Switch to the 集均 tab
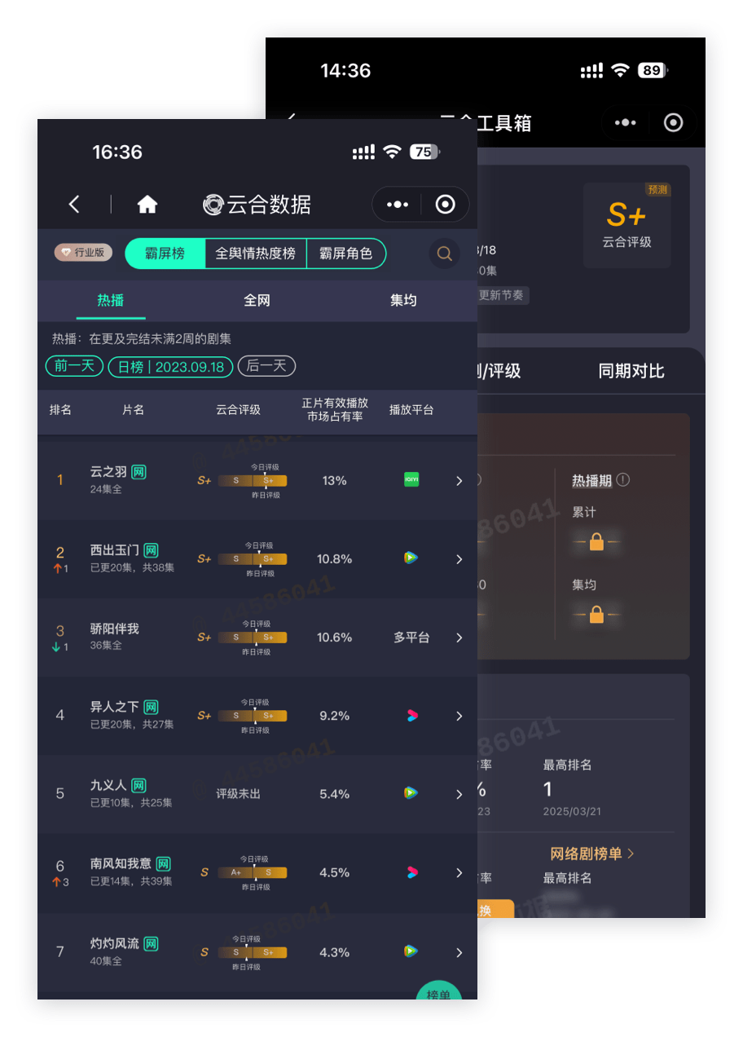 403,300
